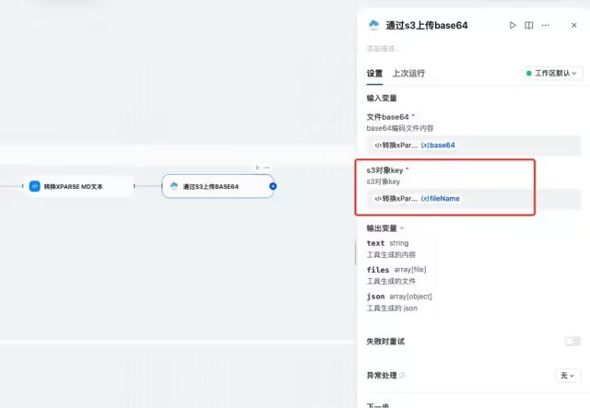Screen dimensions: 590x408
Task: Open the canvas node's small more-options dots
Action: point(266,168)
